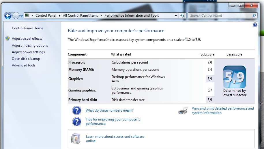
Task: Click the Memory (RAM) subscore 7,4
Action: [210, 70]
